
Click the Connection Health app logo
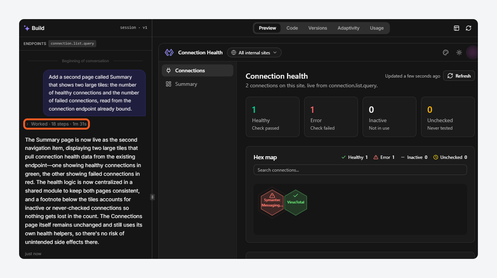pyautogui.click(x=169, y=52)
